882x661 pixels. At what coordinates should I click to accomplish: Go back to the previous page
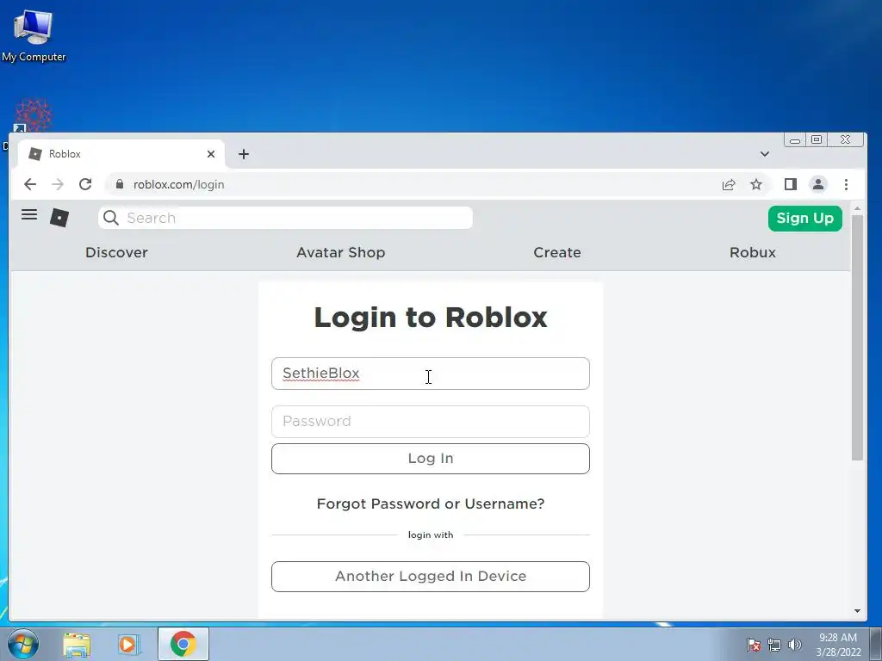coord(30,184)
